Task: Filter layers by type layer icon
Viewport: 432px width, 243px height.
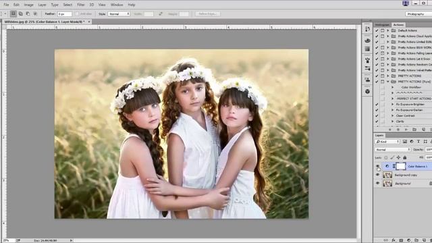Action: 418,142
